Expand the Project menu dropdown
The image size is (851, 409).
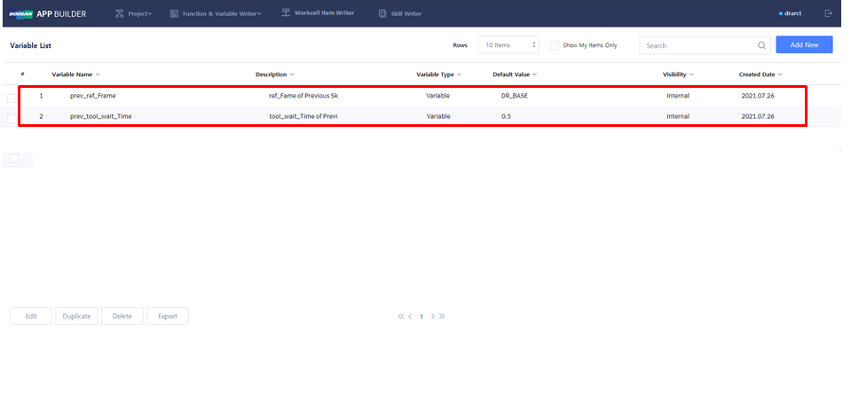pyautogui.click(x=133, y=13)
